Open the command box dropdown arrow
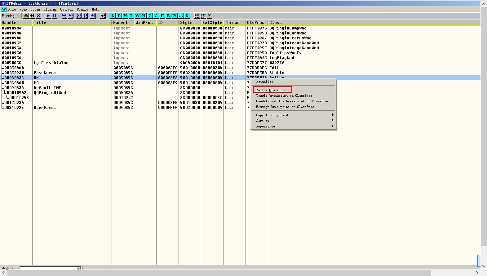 pos(78,268)
